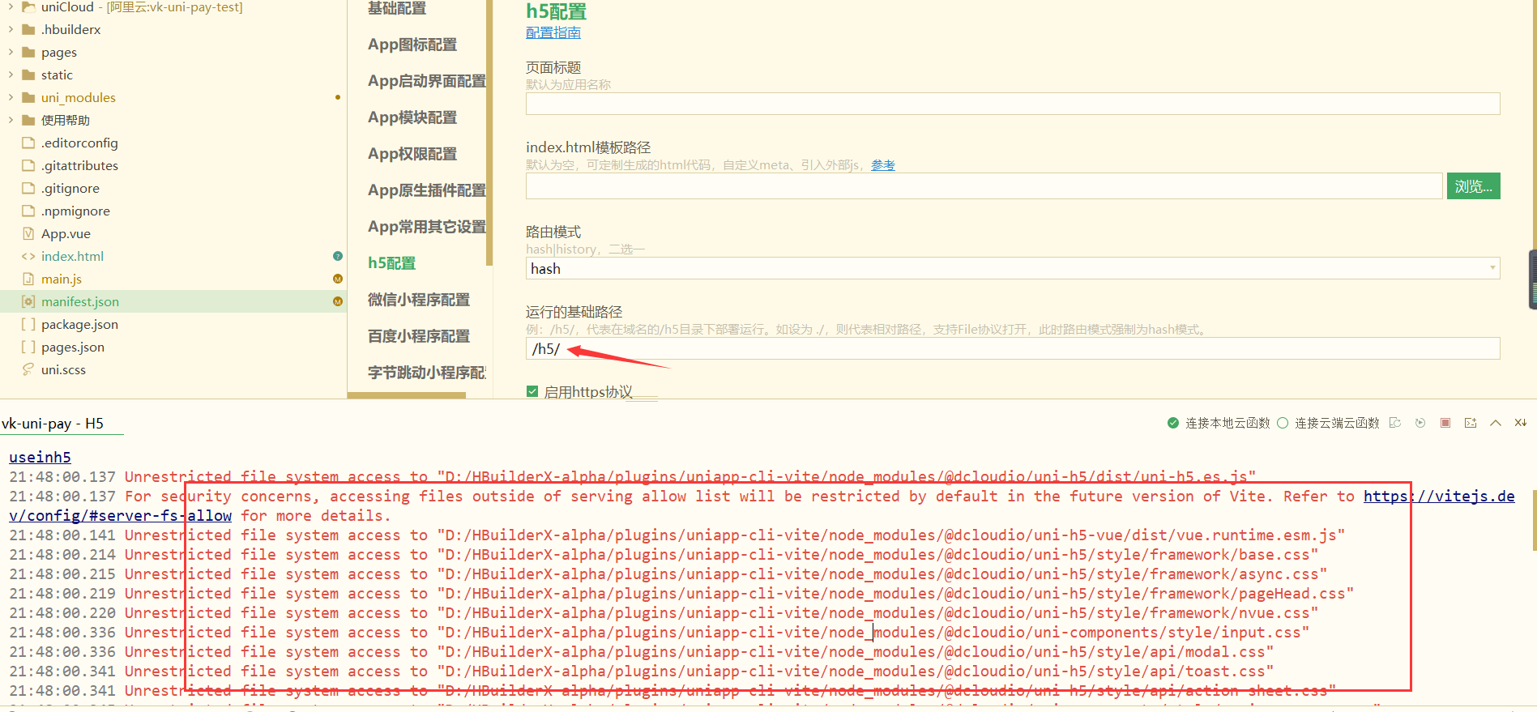Collapse the console panel with up chevron

click(1496, 423)
